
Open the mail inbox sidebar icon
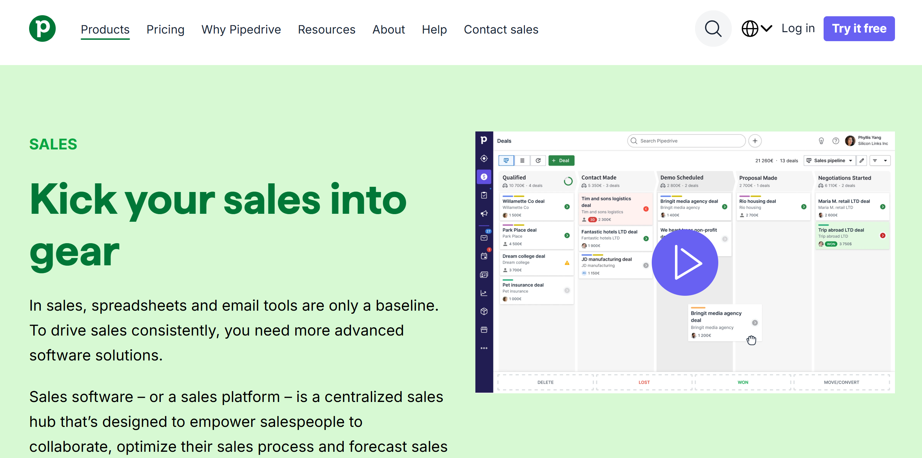[x=484, y=238]
